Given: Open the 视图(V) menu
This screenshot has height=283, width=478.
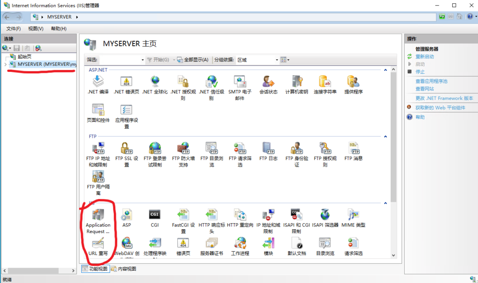Looking at the screenshot, I should click(35, 28).
